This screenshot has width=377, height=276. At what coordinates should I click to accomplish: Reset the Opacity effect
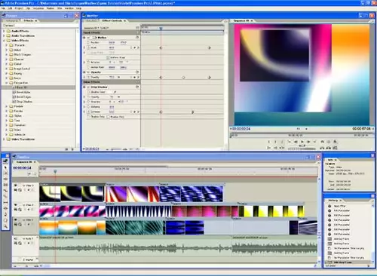click(137, 72)
